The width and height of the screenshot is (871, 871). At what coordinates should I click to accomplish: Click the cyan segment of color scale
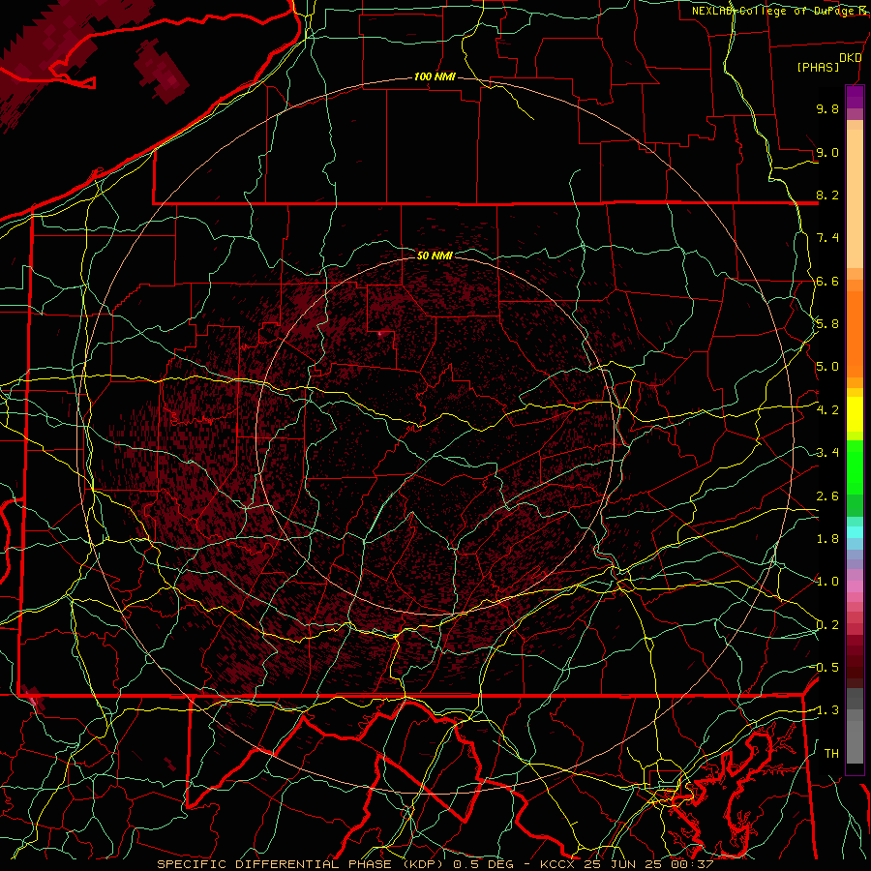855,532
